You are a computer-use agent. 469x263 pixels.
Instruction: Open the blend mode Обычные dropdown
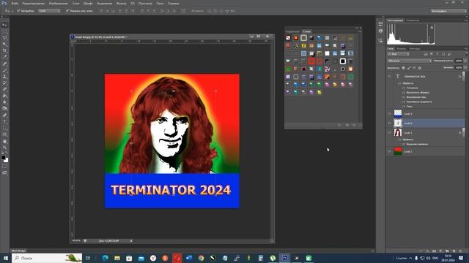(x=409, y=61)
